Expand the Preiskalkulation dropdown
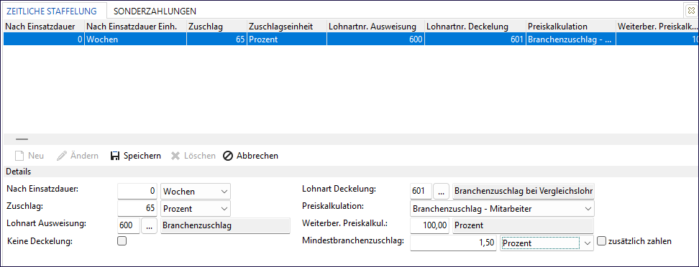Screen dimensions: 699x267 pyautogui.click(x=501, y=208)
